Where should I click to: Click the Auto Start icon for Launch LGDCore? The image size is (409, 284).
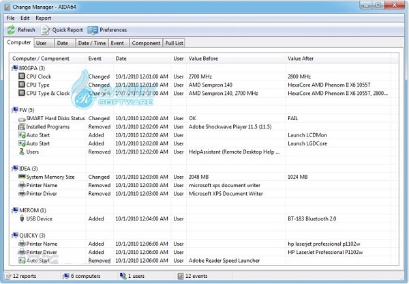22,143
